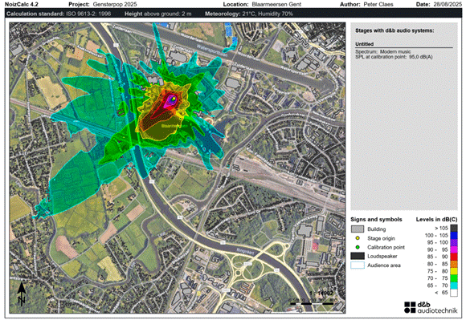Click the project name 'Gensterpop 2025'
This screenshot has height=320, width=466.
pyautogui.click(x=115, y=5)
